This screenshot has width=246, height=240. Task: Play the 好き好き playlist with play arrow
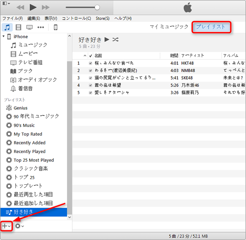pos(107,40)
